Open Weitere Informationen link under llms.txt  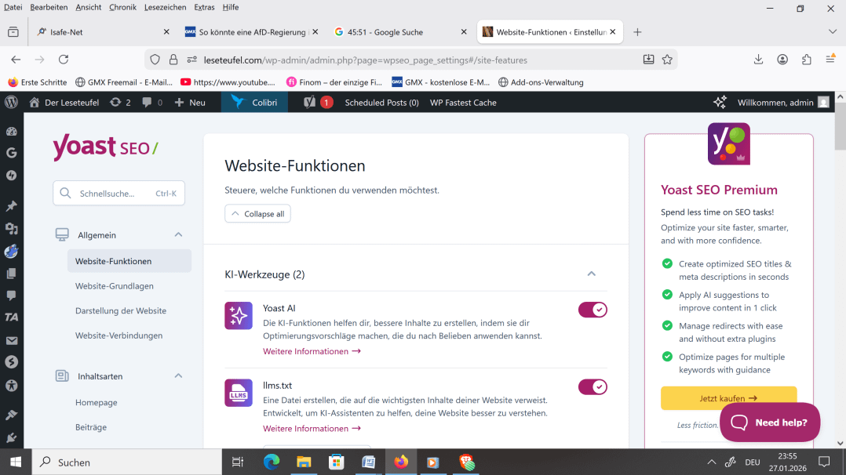coord(312,428)
